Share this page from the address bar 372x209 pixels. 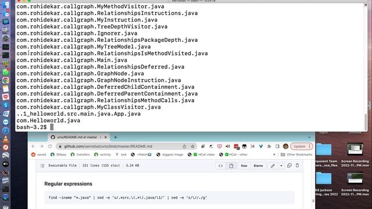click(184, 146)
